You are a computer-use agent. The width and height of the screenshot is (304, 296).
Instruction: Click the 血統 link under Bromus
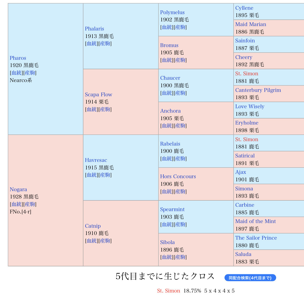coord(167,60)
